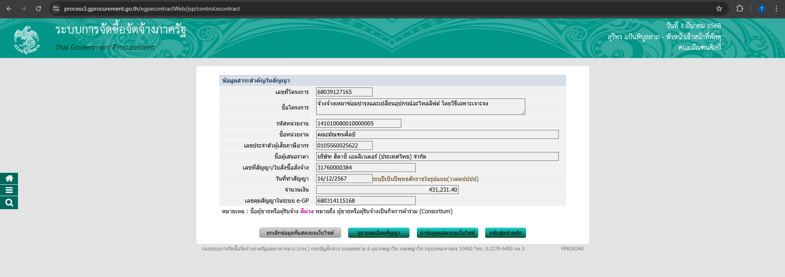
Task: Click the browser forward arrow
Action: [x=24, y=9]
